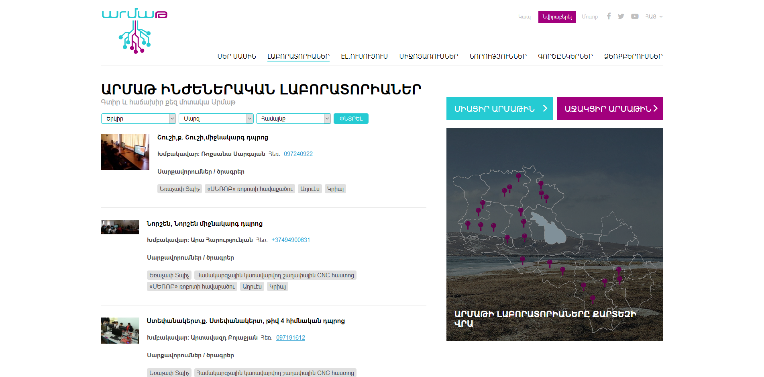
Task: Go to ՄԻՋՈՑԱՌՈՒՄՆԵՐ menu item
Action: tap(429, 56)
